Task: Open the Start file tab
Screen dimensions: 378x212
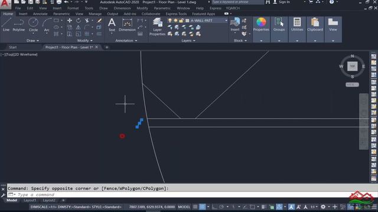Action: (x=13, y=47)
